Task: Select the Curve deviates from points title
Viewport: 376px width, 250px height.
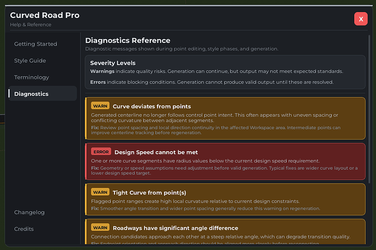Action: click(x=151, y=107)
